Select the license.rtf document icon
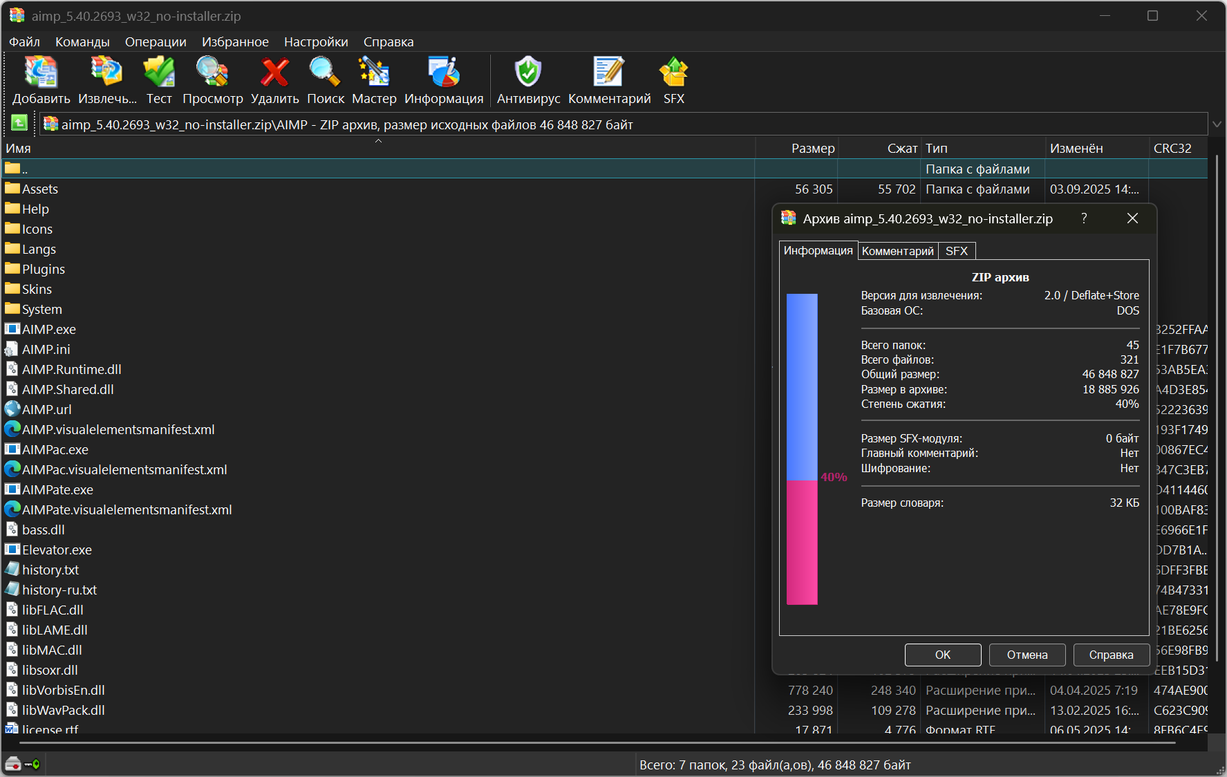1227x777 pixels. coord(12,728)
